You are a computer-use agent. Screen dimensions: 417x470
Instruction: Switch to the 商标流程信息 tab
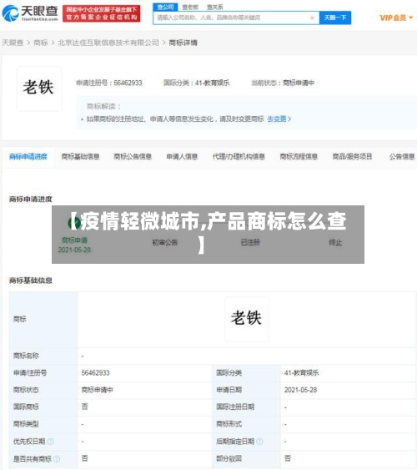pos(299,156)
